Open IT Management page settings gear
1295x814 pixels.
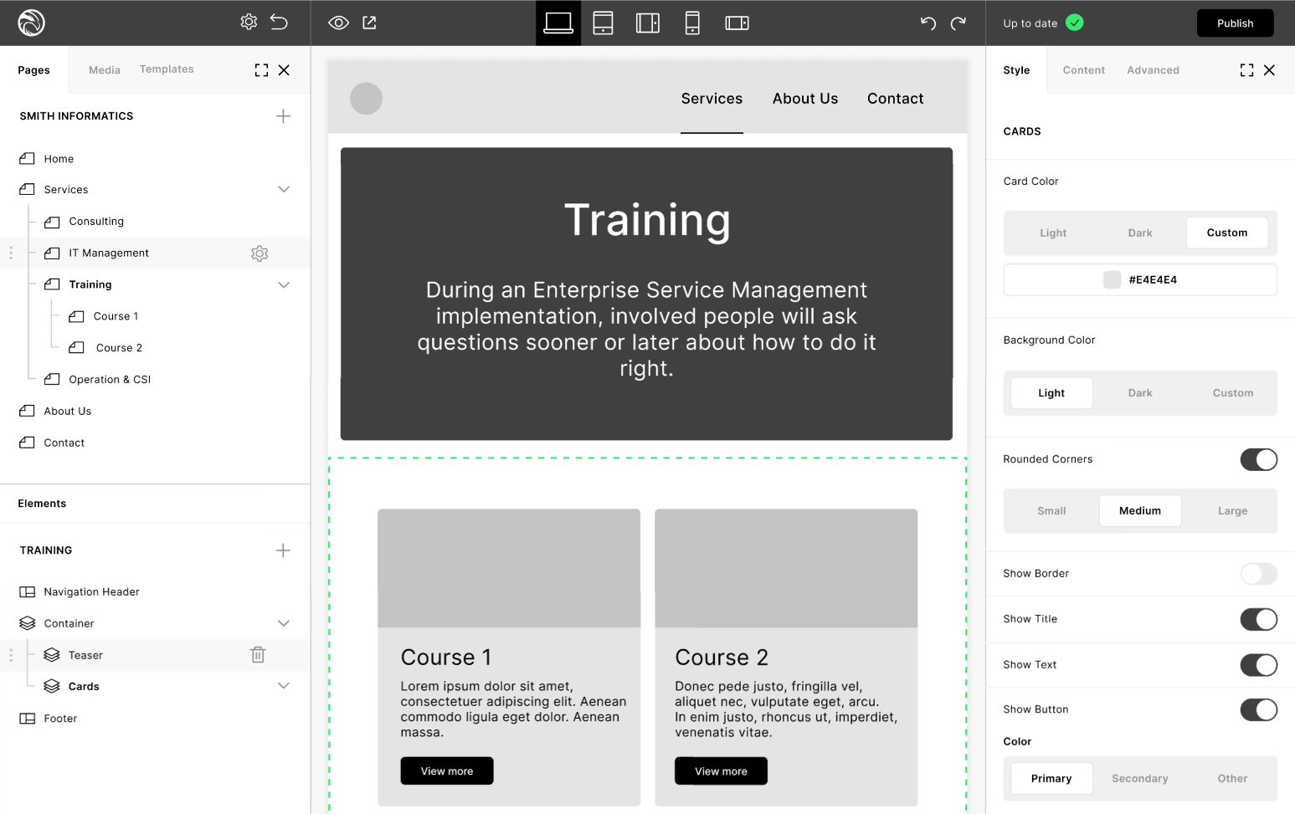point(260,253)
